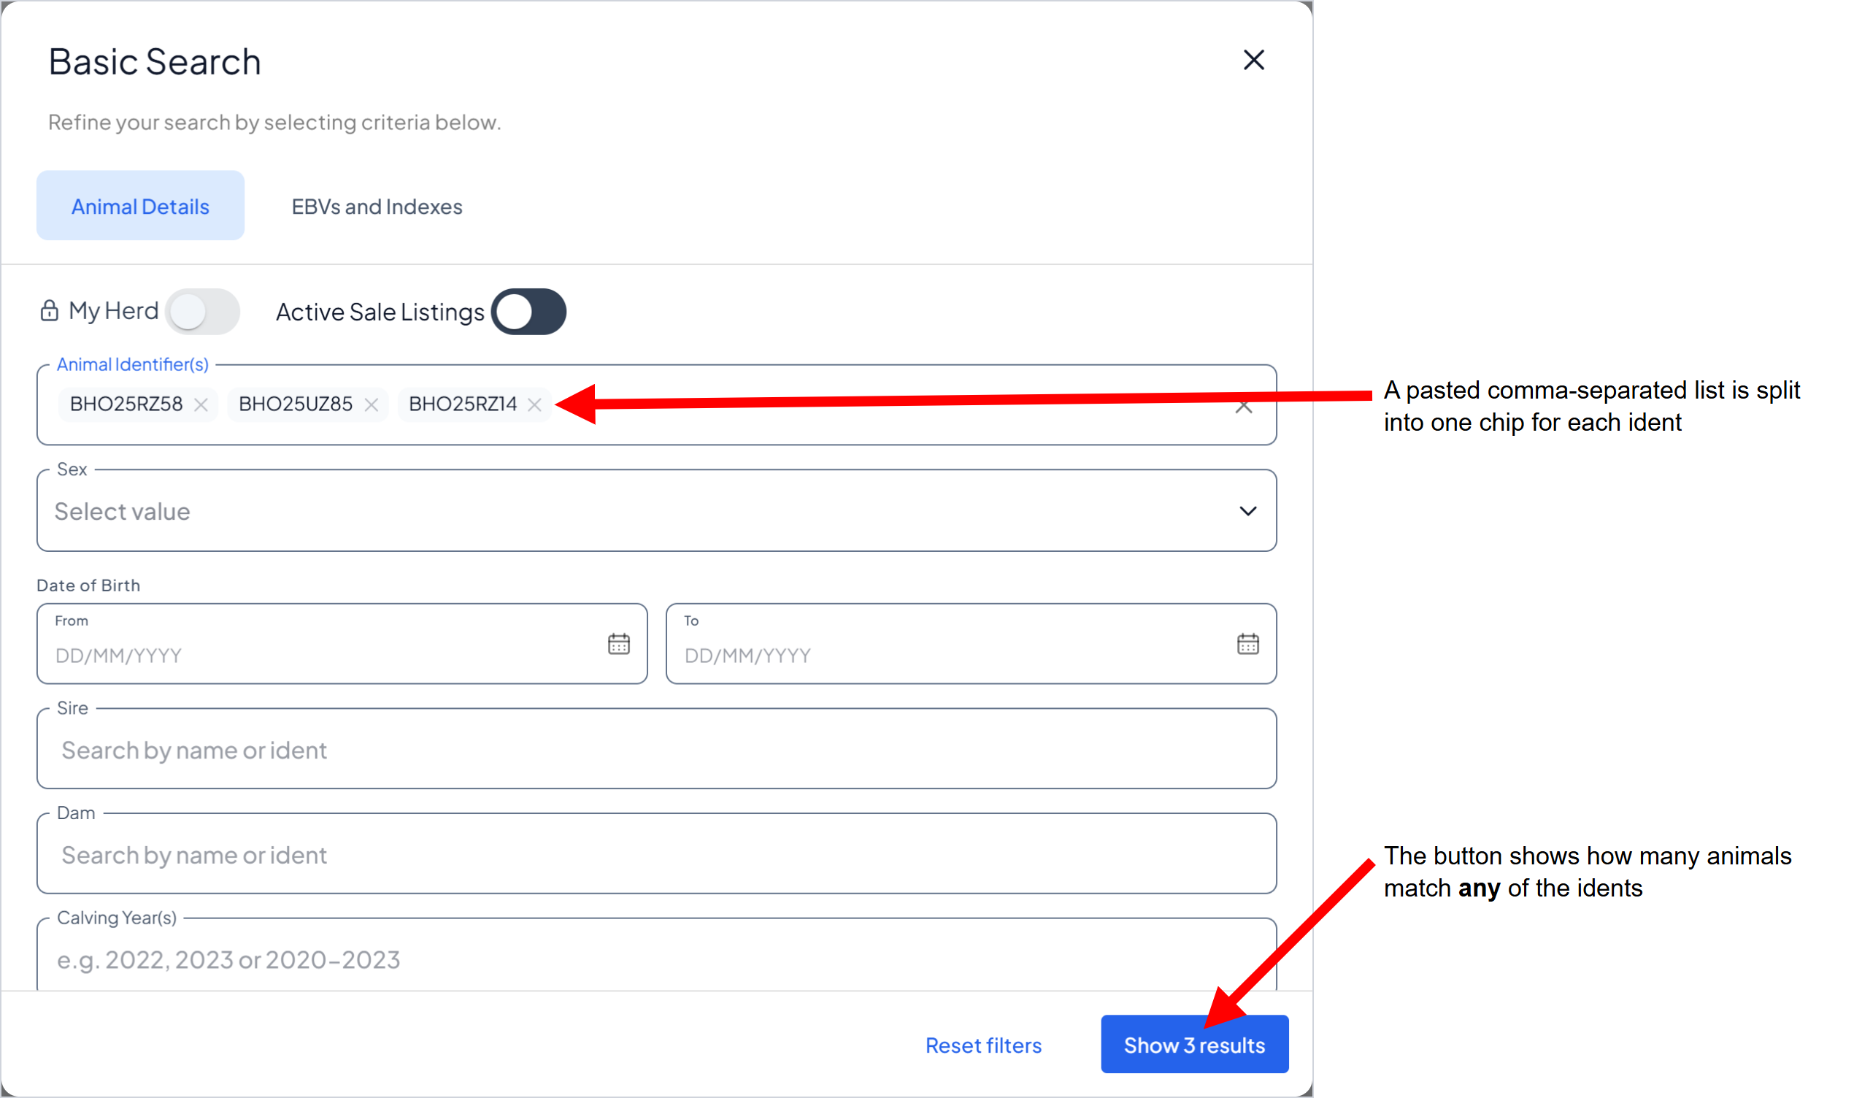Click the 'Basic Search' heading
The height and width of the screenshot is (1098, 1854).
(x=155, y=61)
